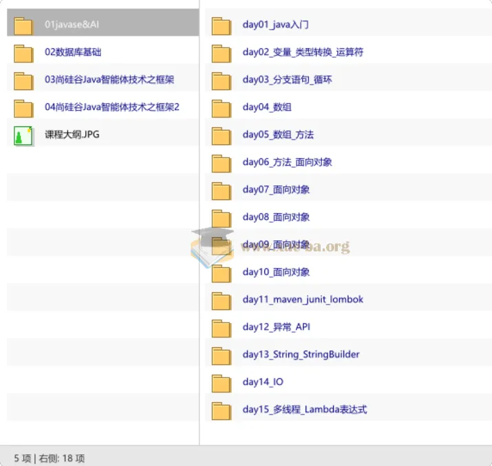Click the day04_数组 folder icon
This screenshot has width=492, height=466.
point(221,109)
